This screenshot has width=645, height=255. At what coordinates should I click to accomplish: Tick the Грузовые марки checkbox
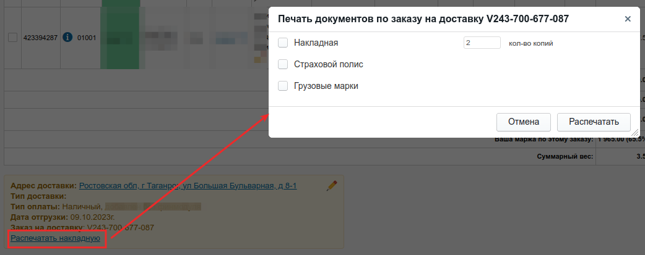[x=283, y=86]
